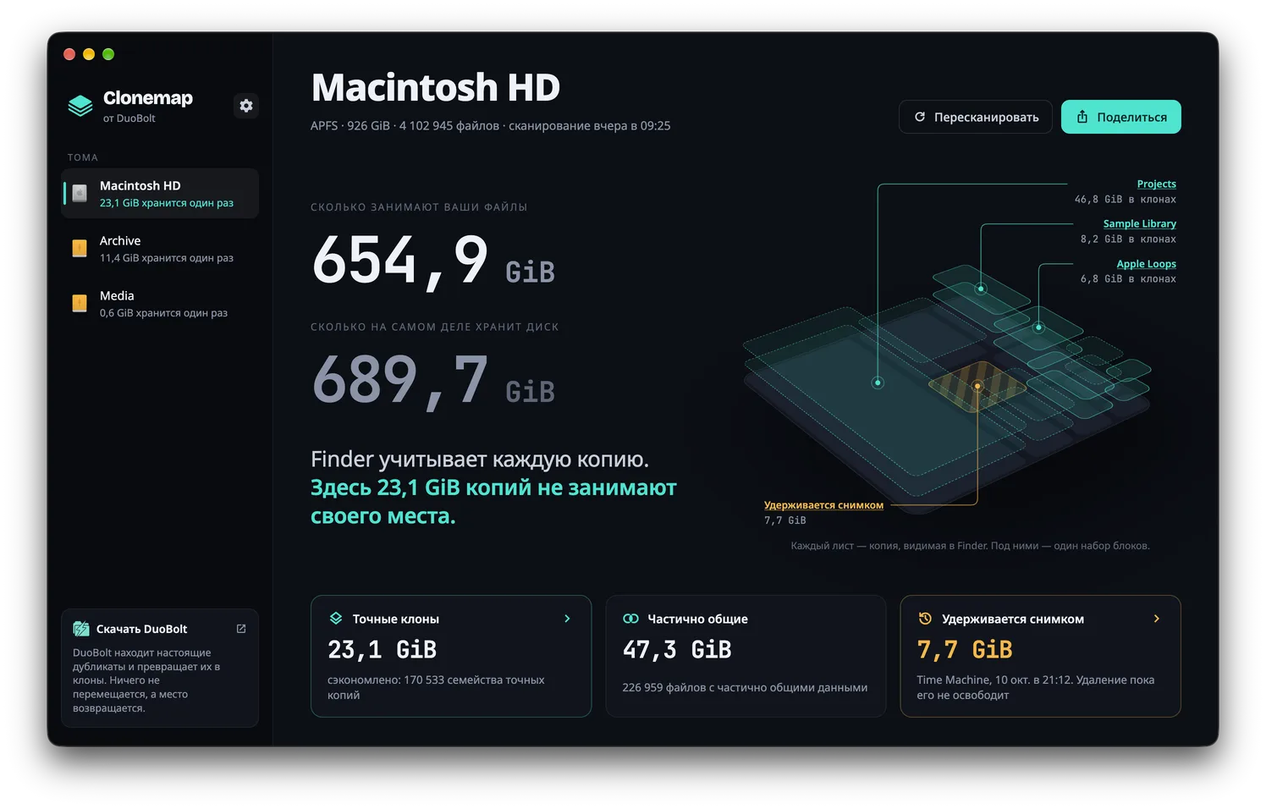Click the 47,3 GiB partially shared value
The image size is (1266, 809).
[x=677, y=649]
